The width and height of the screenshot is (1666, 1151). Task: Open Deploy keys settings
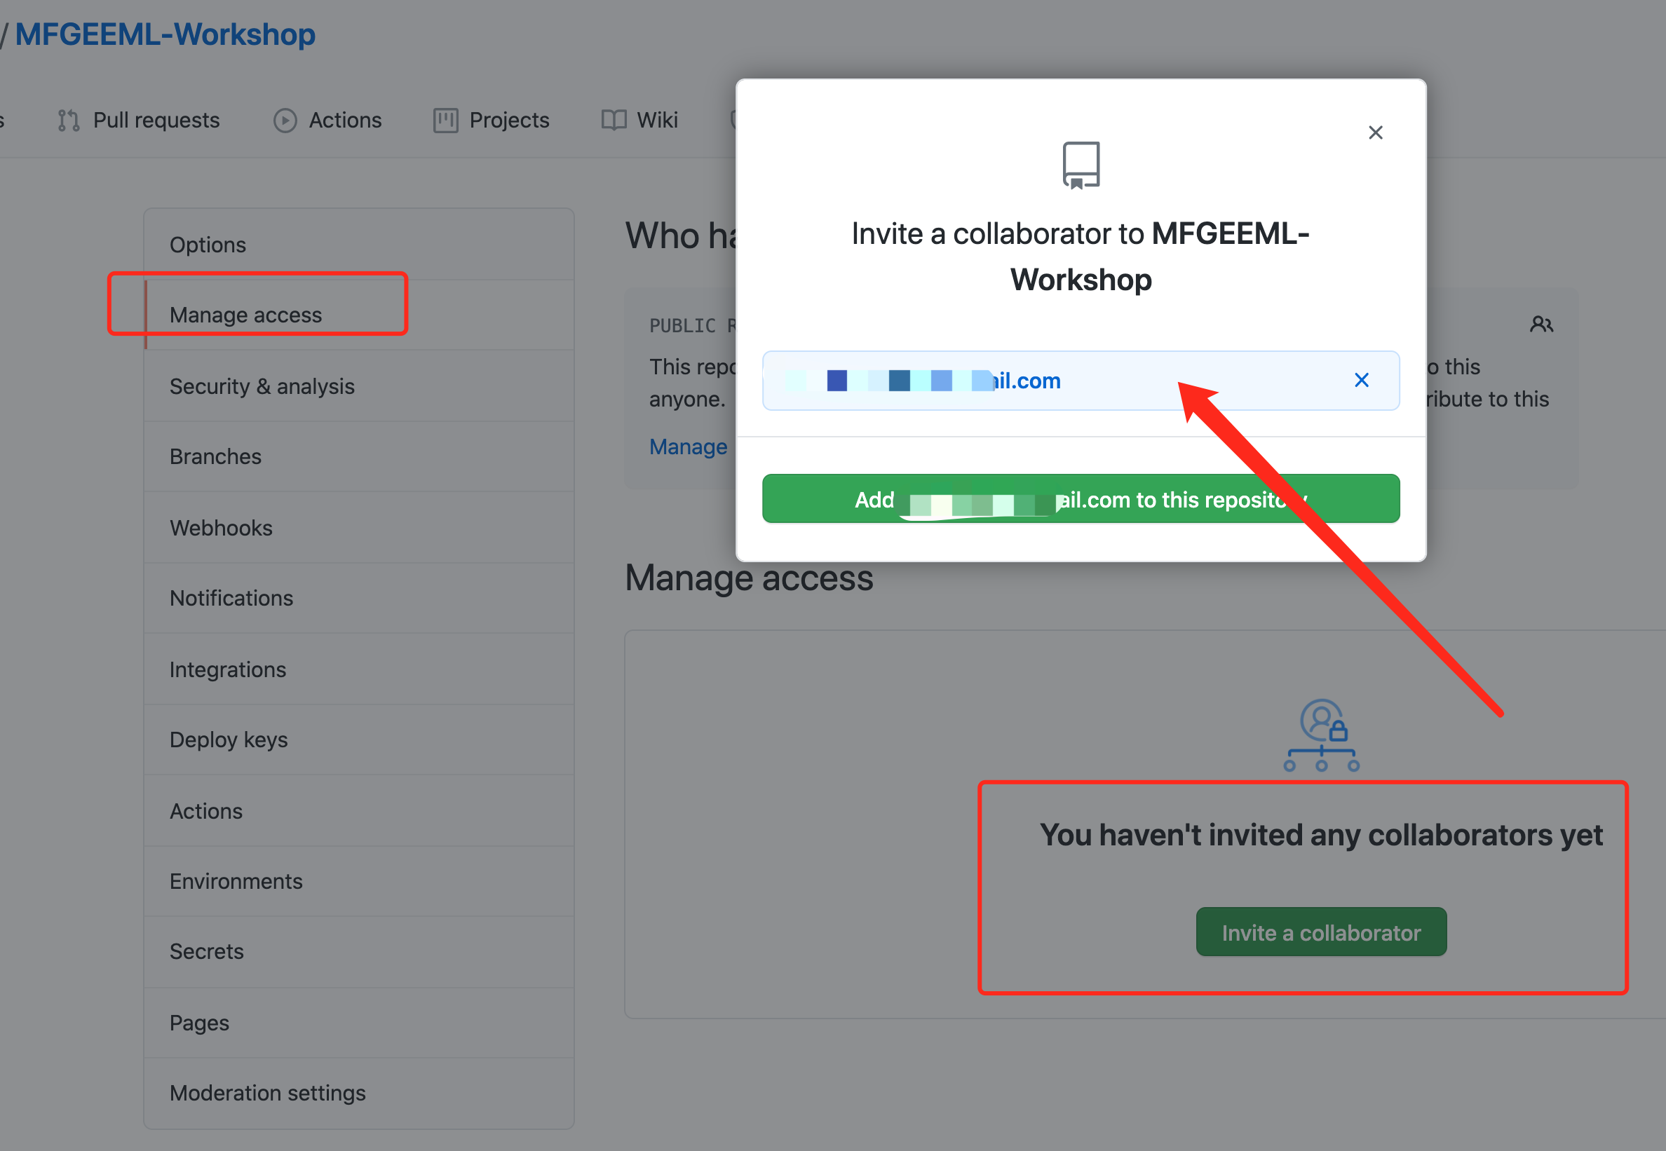pos(359,740)
